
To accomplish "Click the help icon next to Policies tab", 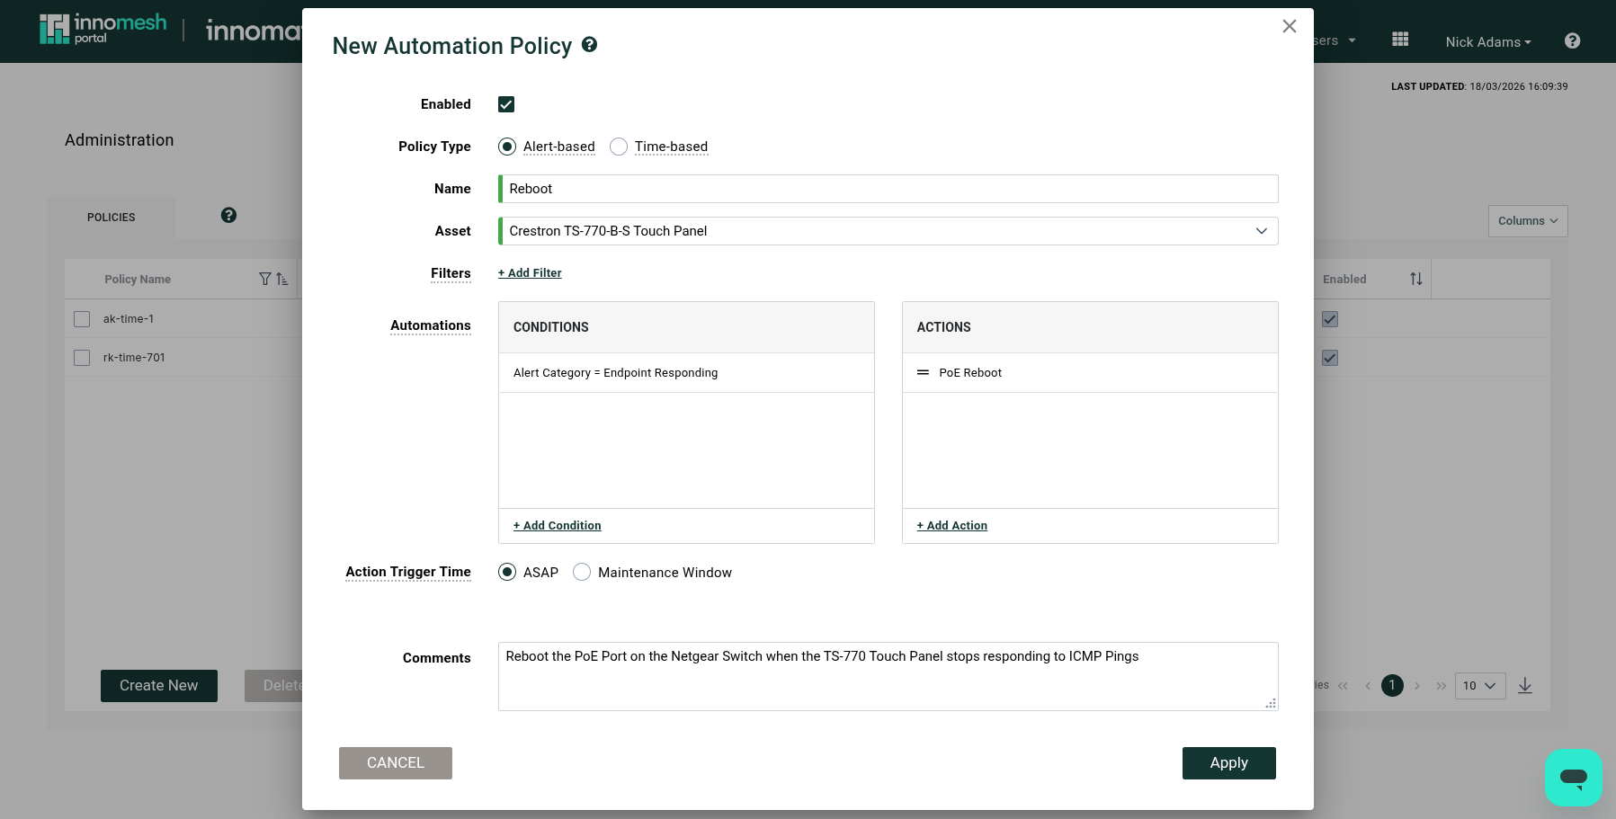I will pos(228,216).
